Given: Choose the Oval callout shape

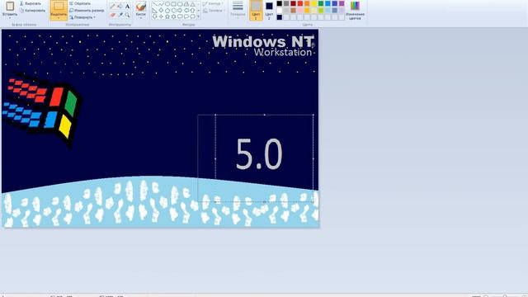Looking at the screenshot, I should point(186,16).
